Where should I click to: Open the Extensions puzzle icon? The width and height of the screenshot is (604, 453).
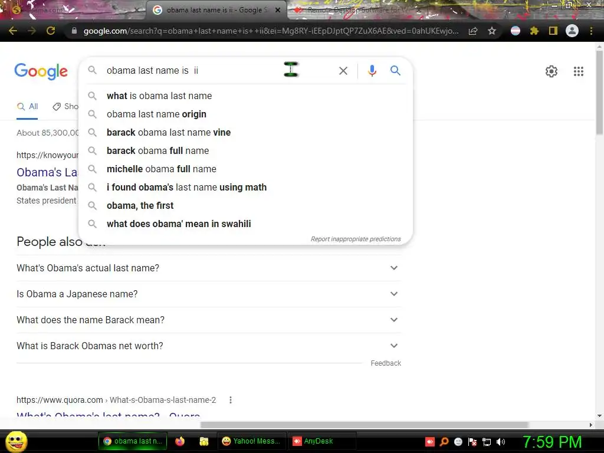pyautogui.click(x=534, y=31)
